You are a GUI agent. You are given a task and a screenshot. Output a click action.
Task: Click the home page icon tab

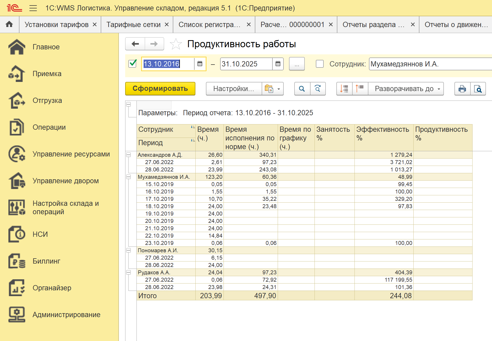coord(9,24)
